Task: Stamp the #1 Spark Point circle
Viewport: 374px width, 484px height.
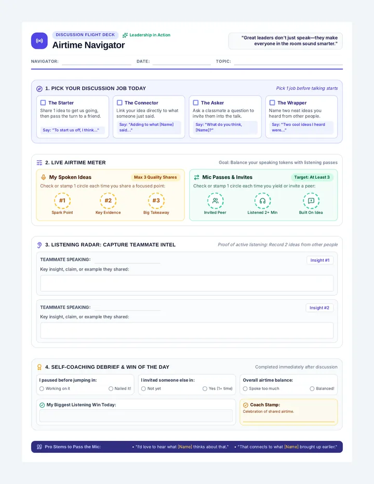Action: pos(62,200)
